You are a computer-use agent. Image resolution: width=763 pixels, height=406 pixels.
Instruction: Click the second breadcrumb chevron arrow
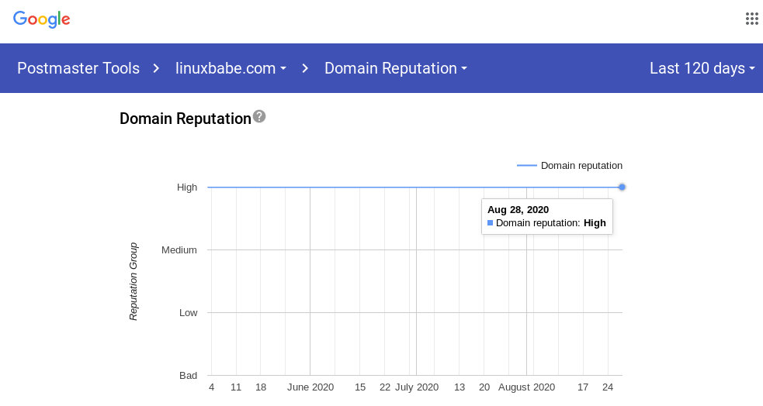pyautogui.click(x=305, y=68)
